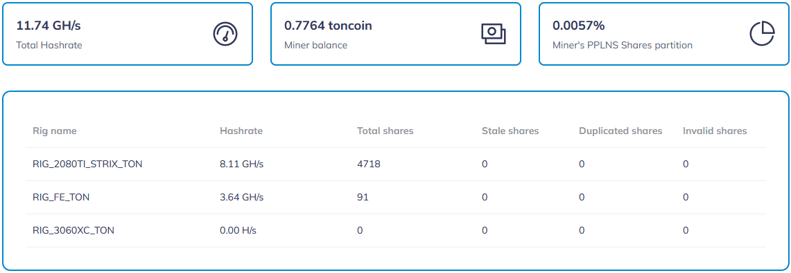Select the 0.7764 toncoin balance value
791x273 pixels.
(329, 26)
